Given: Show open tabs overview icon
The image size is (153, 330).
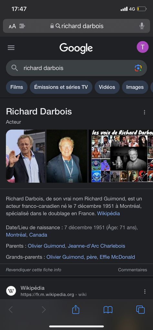Looking at the screenshot, I should click(x=140, y=310).
